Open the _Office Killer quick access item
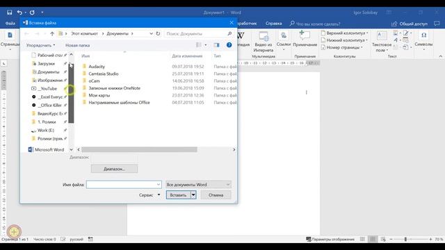The width and height of the screenshot is (445, 250). tap(49, 105)
